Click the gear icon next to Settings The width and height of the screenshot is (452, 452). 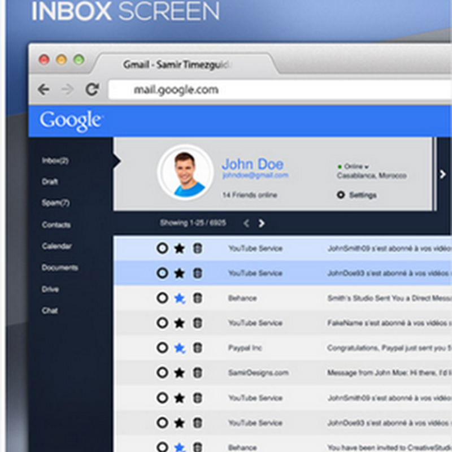coord(341,195)
